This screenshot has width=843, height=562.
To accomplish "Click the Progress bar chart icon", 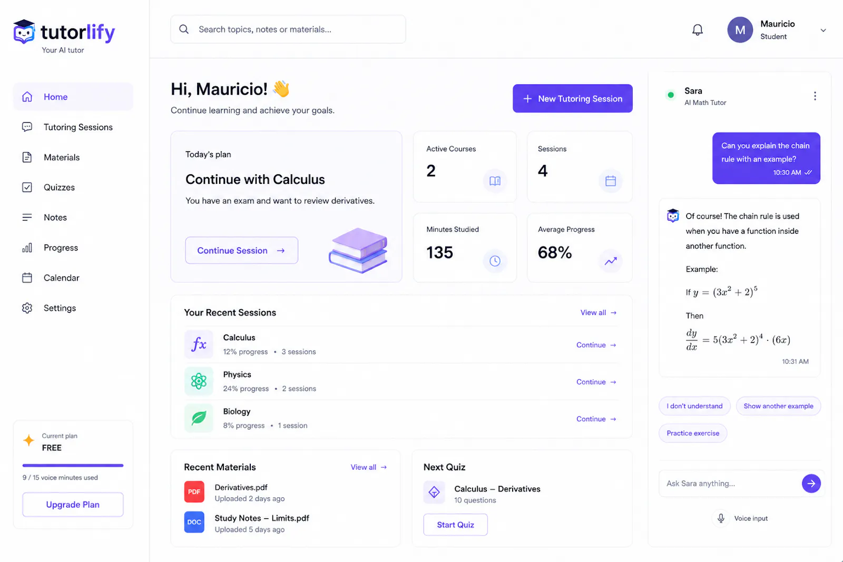I will 27,248.
